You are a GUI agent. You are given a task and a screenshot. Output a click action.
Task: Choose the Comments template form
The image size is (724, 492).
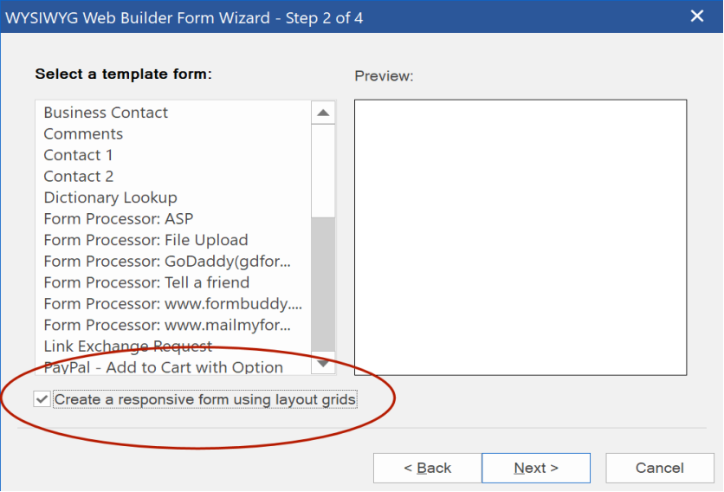click(x=83, y=134)
